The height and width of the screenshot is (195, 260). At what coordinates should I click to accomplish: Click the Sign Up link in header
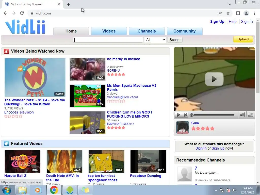217,22
